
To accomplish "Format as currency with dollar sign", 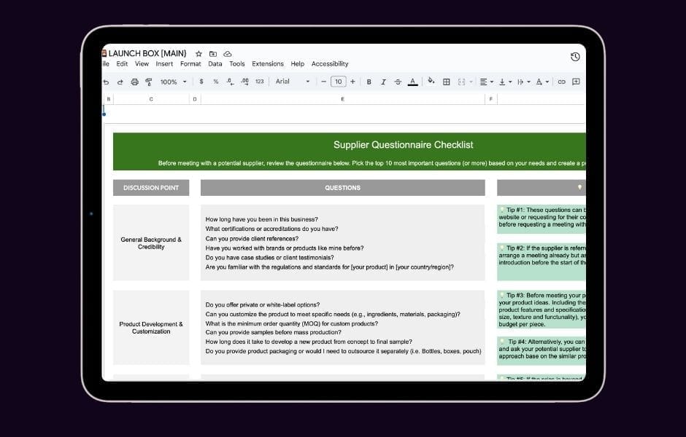I will pos(201,82).
